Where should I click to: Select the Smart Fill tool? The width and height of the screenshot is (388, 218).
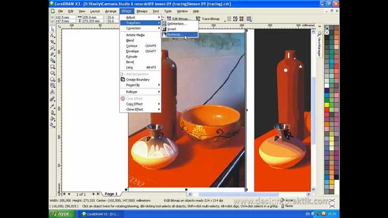click(52, 61)
